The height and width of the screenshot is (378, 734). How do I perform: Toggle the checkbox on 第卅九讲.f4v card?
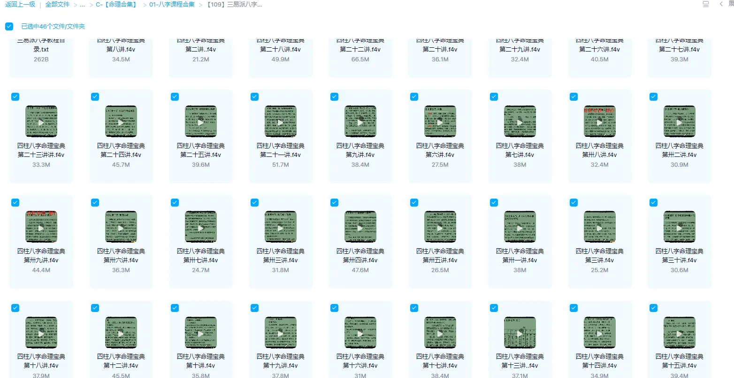[x=15, y=202]
